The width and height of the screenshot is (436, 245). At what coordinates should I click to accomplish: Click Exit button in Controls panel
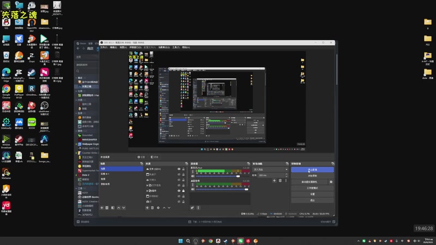coord(312,200)
